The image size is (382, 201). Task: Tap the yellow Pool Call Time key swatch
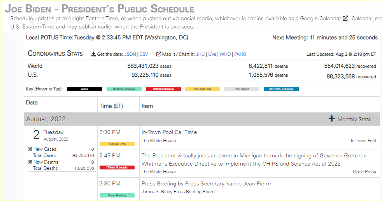coord(202,89)
